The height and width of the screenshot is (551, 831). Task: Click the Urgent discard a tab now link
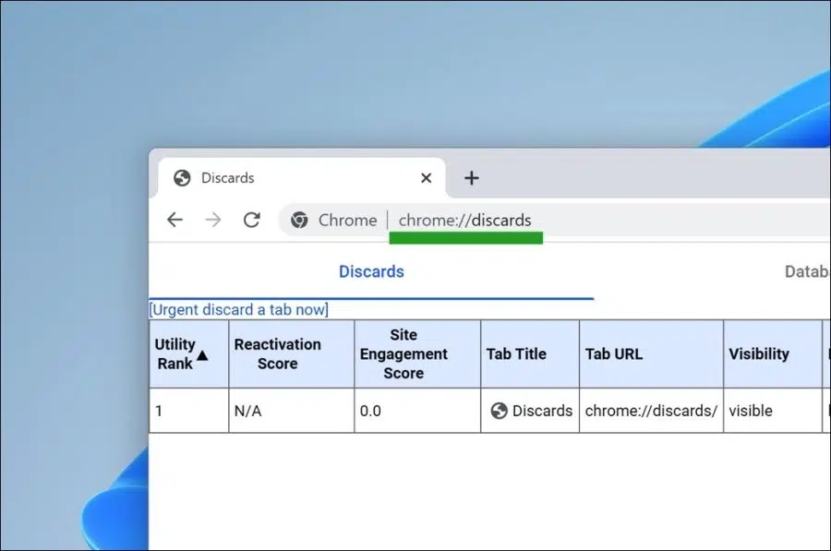[238, 309]
